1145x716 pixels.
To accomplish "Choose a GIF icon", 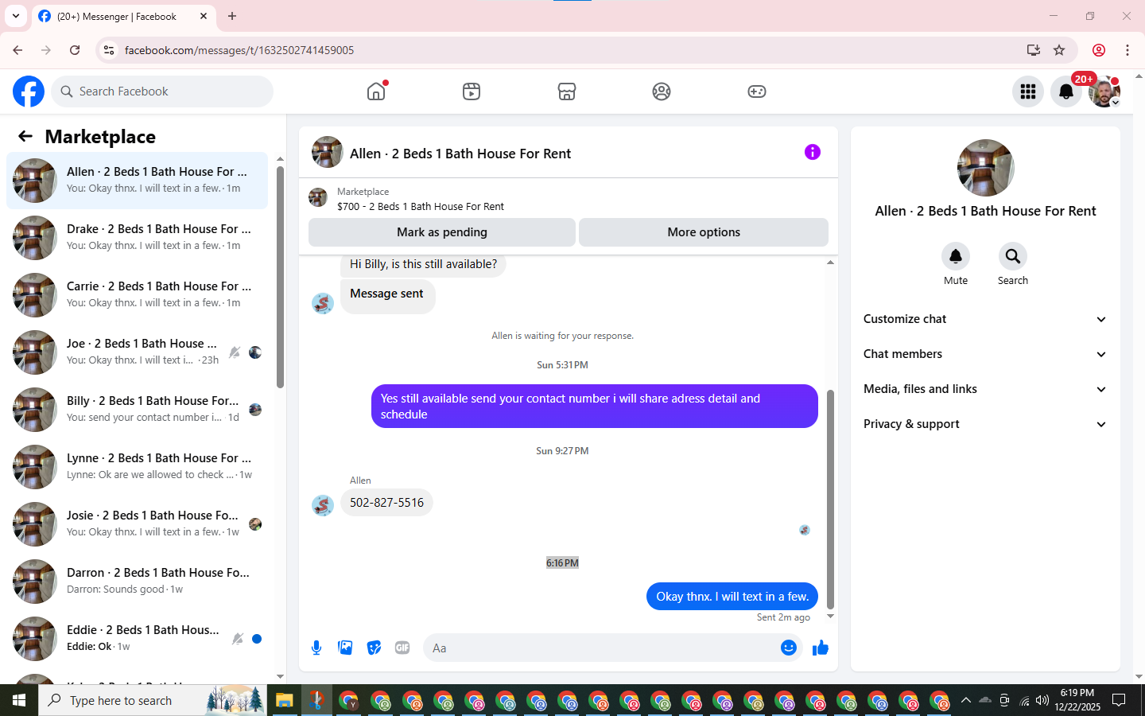I will [402, 648].
